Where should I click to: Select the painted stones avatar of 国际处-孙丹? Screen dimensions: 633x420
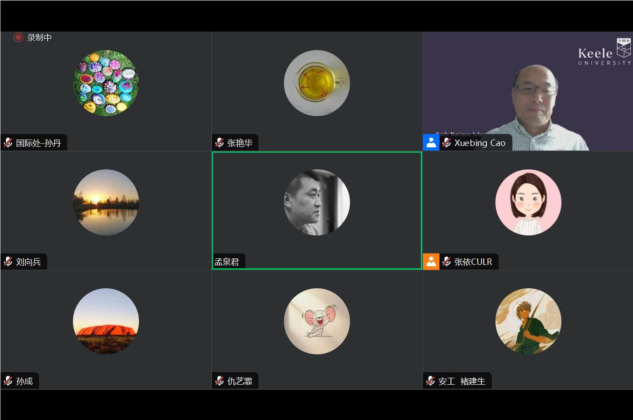[x=106, y=83]
